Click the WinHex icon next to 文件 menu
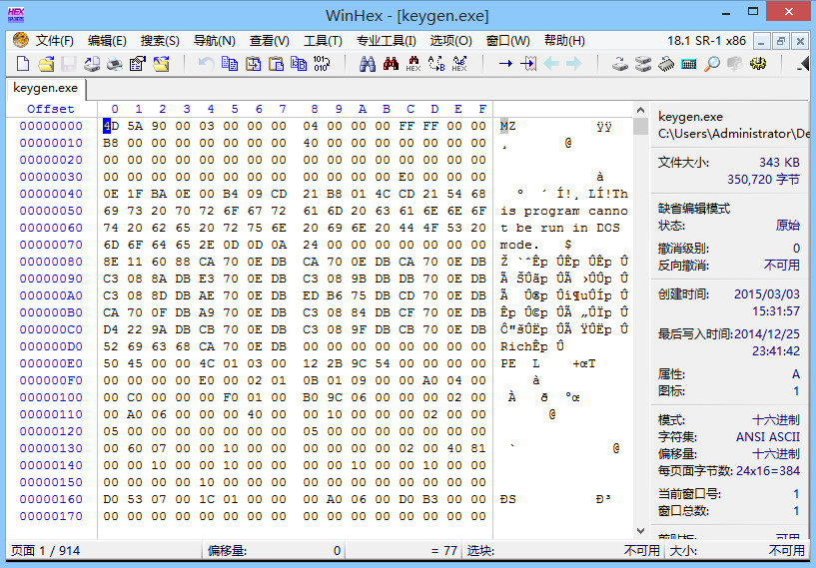Image resolution: width=816 pixels, height=568 pixels. [21, 40]
